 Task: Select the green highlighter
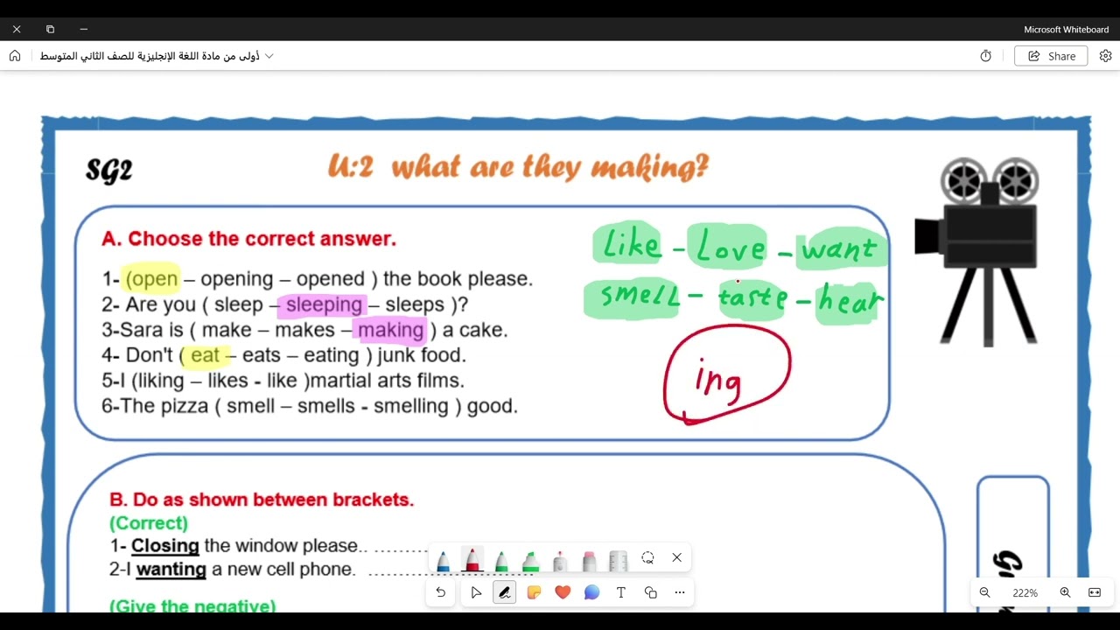530,559
